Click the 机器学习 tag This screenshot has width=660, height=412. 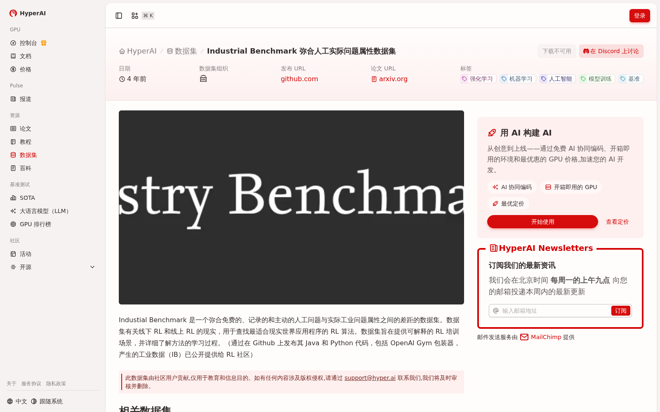pos(518,79)
